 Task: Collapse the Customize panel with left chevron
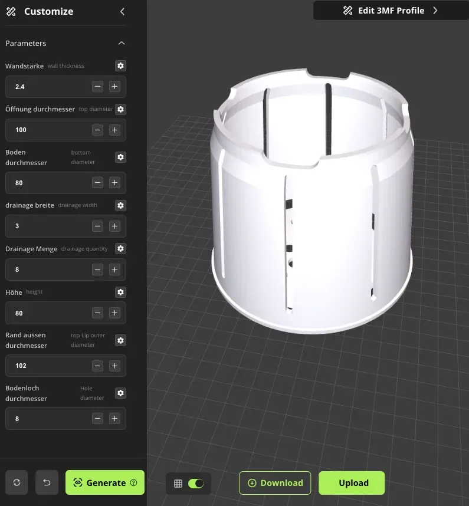pos(122,12)
